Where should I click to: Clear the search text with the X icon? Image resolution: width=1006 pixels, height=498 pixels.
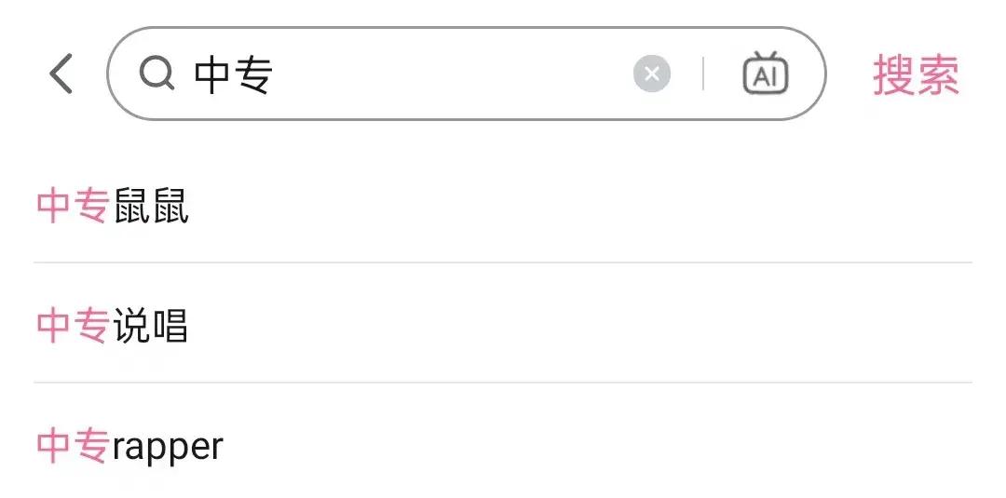(x=652, y=74)
